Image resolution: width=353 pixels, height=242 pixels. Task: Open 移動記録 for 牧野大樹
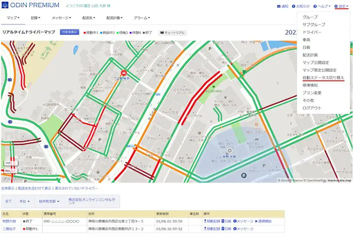coord(212,221)
